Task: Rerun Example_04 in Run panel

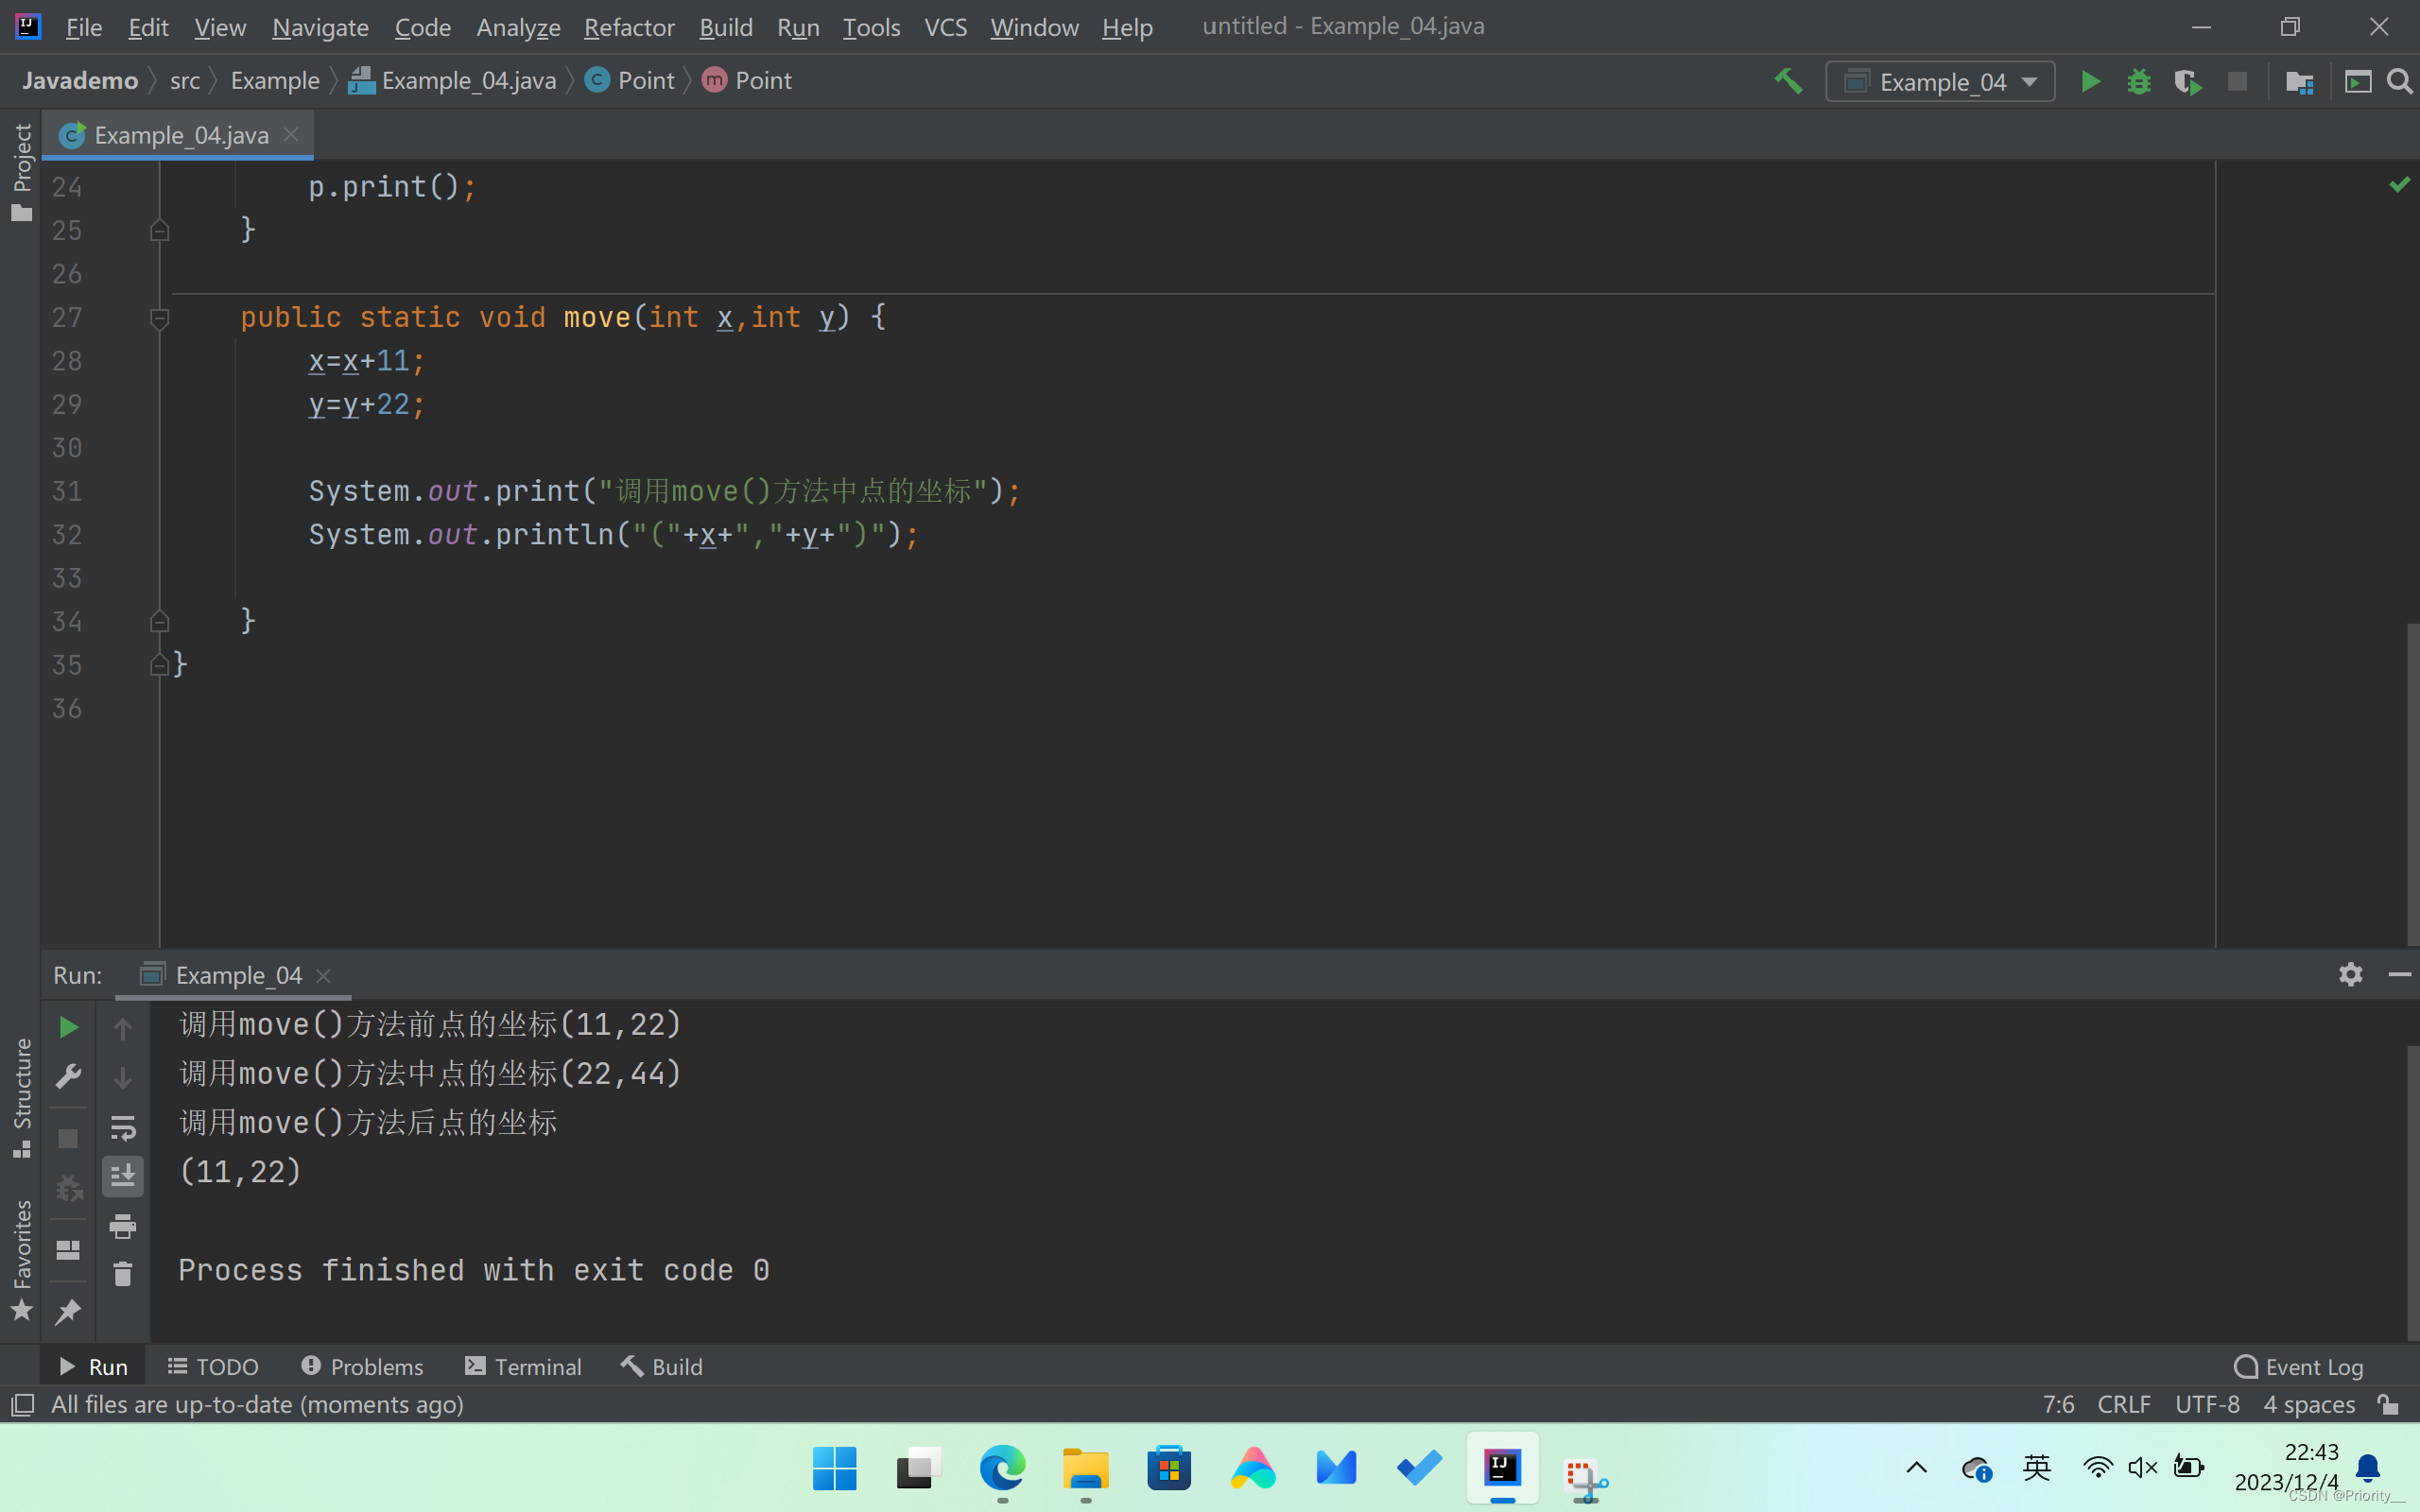Action: 68,1027
